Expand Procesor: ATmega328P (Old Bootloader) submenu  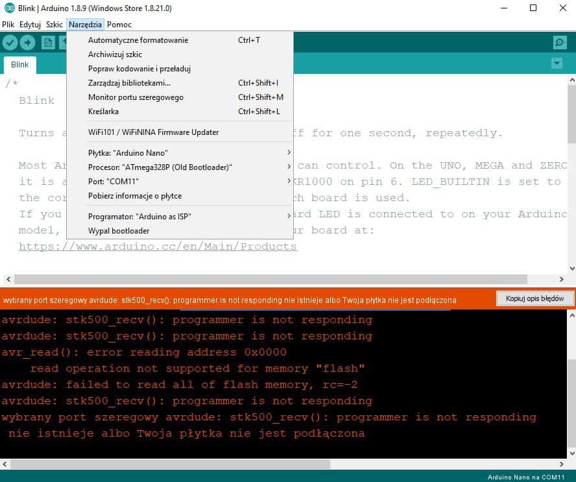(x=180, y=167)
